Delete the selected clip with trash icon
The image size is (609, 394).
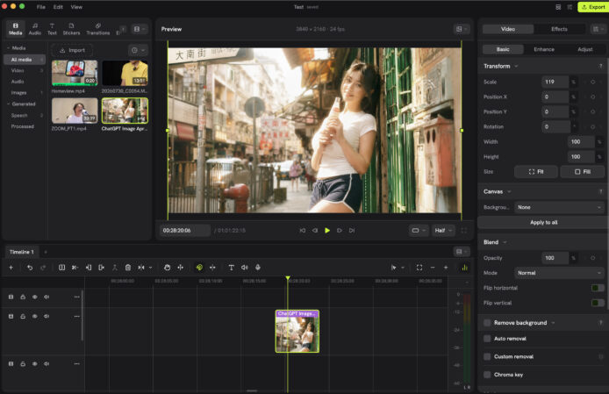click(128, 268)
